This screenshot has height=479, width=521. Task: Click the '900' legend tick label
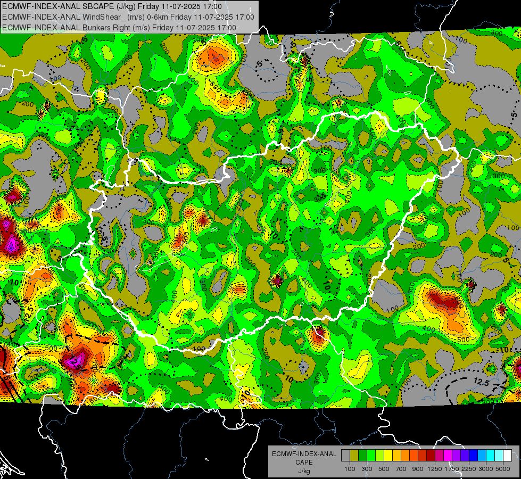click(418, 469)
